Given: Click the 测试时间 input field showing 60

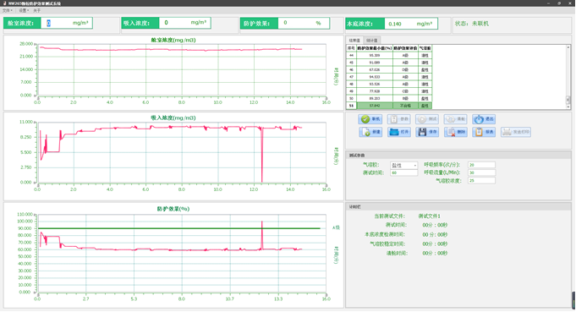Looking at the screenshot, I should click(x=403, y=172).
